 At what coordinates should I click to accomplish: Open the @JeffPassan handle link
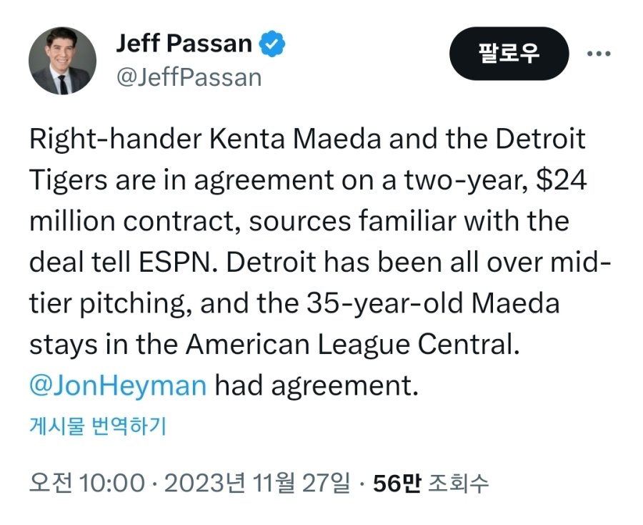(x=189, y=77)
